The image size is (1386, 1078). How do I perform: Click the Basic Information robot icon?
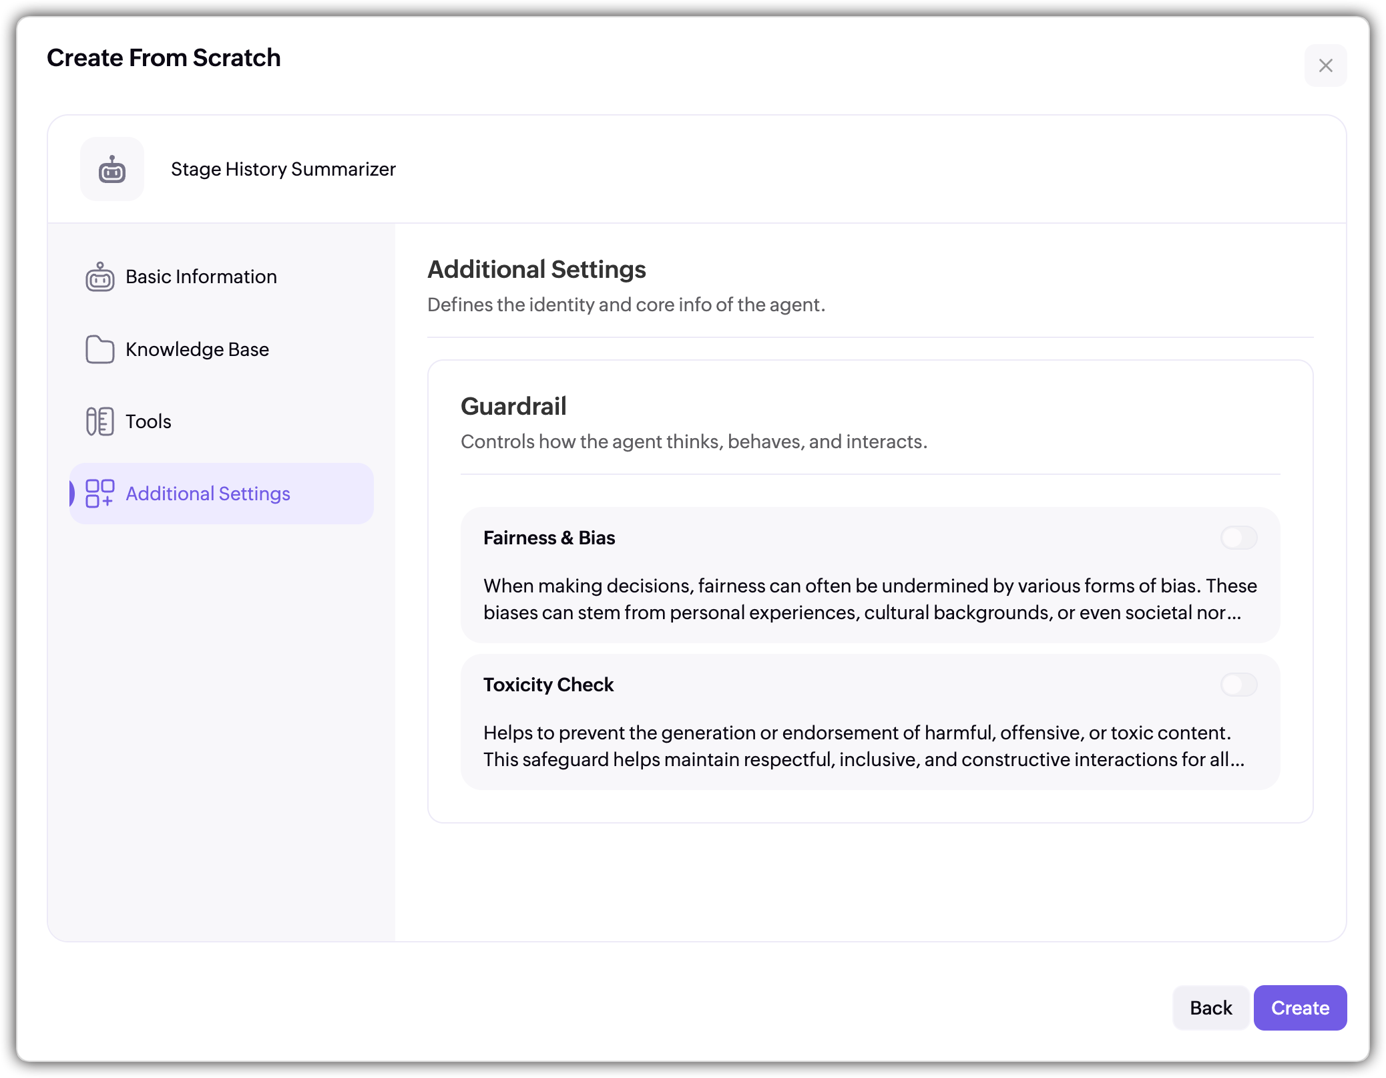pos(99,277)
